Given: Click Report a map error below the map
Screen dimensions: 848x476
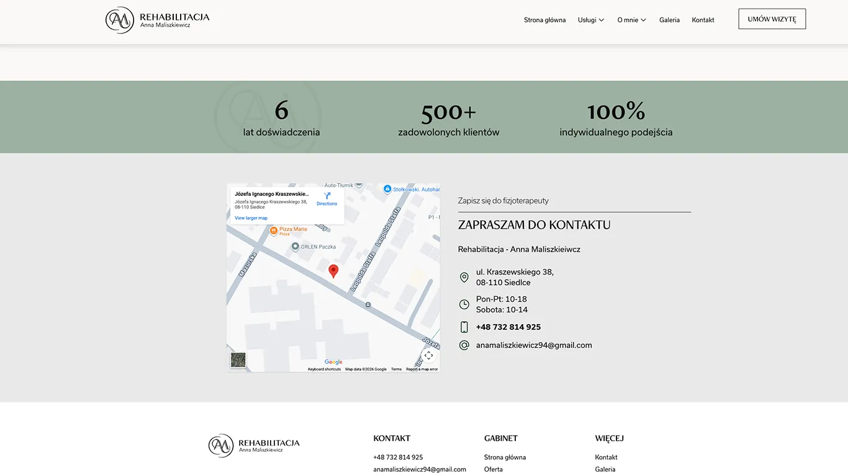Looking at the screenshot, I should point(422,368).
